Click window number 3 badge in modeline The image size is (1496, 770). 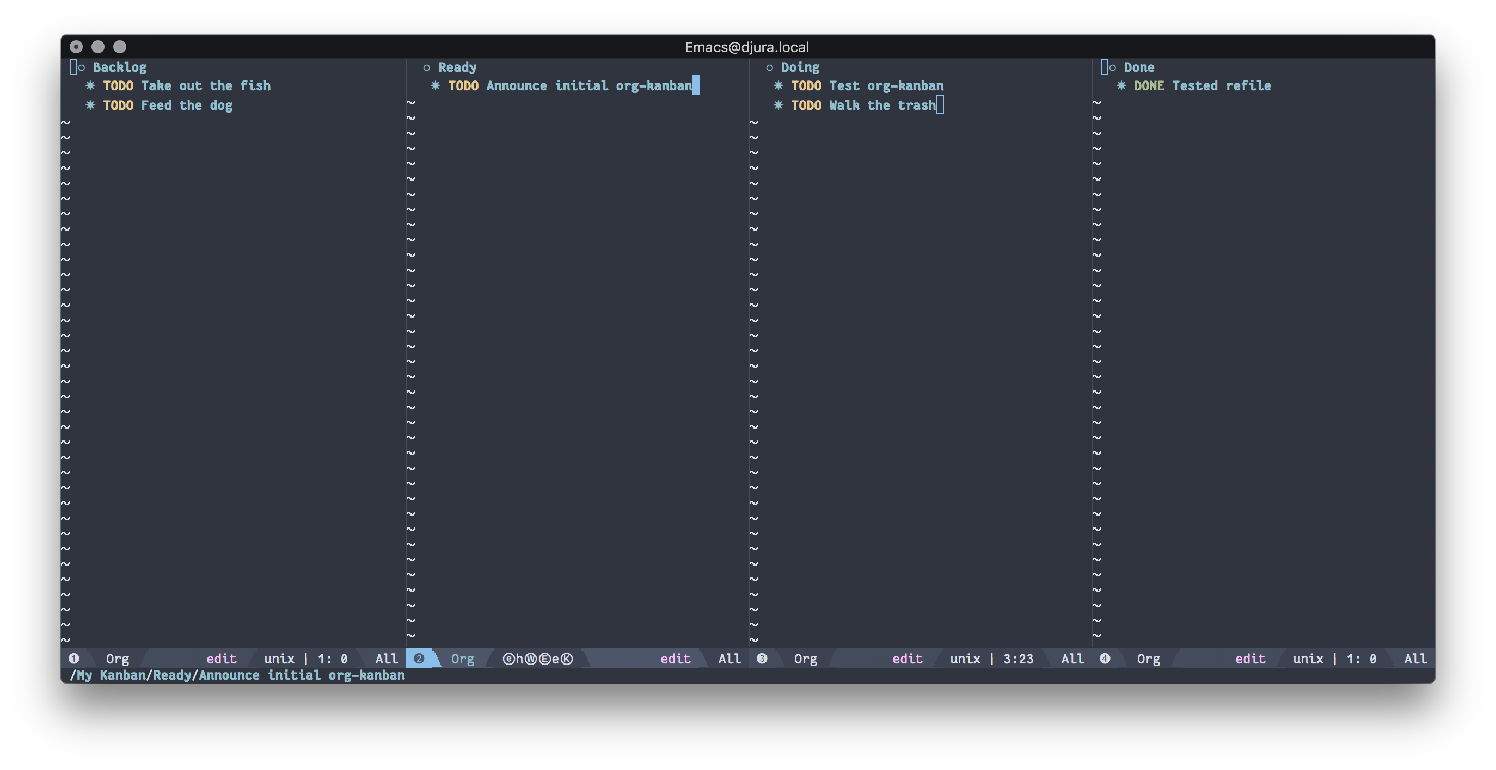[x=762, y=659]
